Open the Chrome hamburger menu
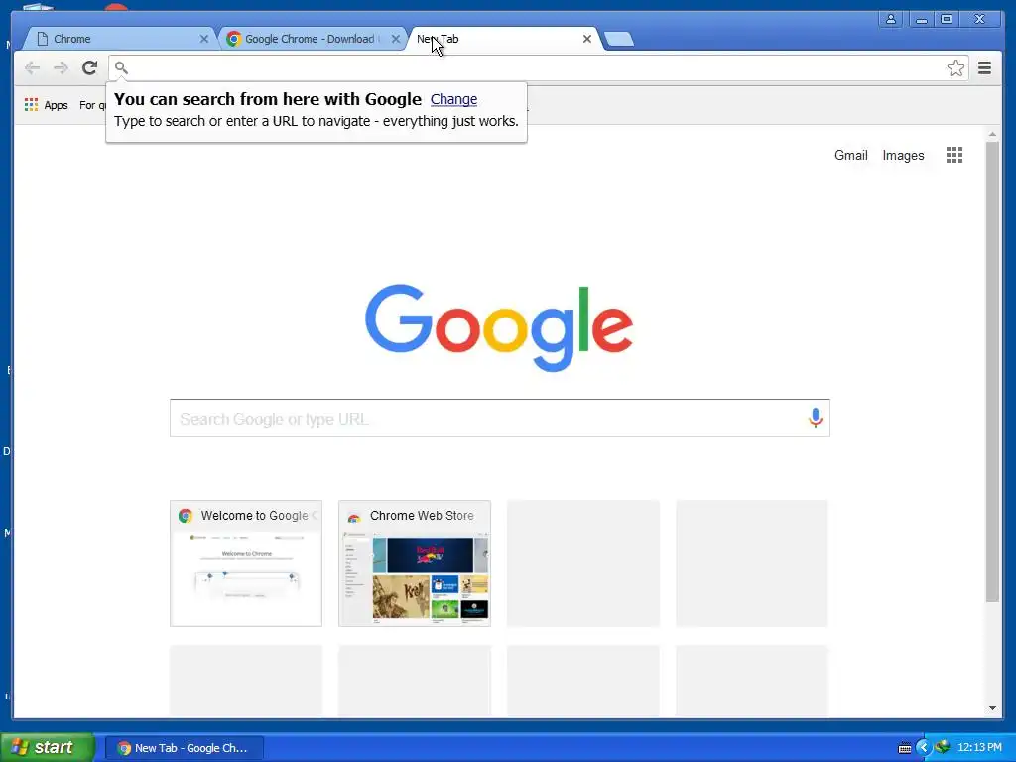 point(984,68)
